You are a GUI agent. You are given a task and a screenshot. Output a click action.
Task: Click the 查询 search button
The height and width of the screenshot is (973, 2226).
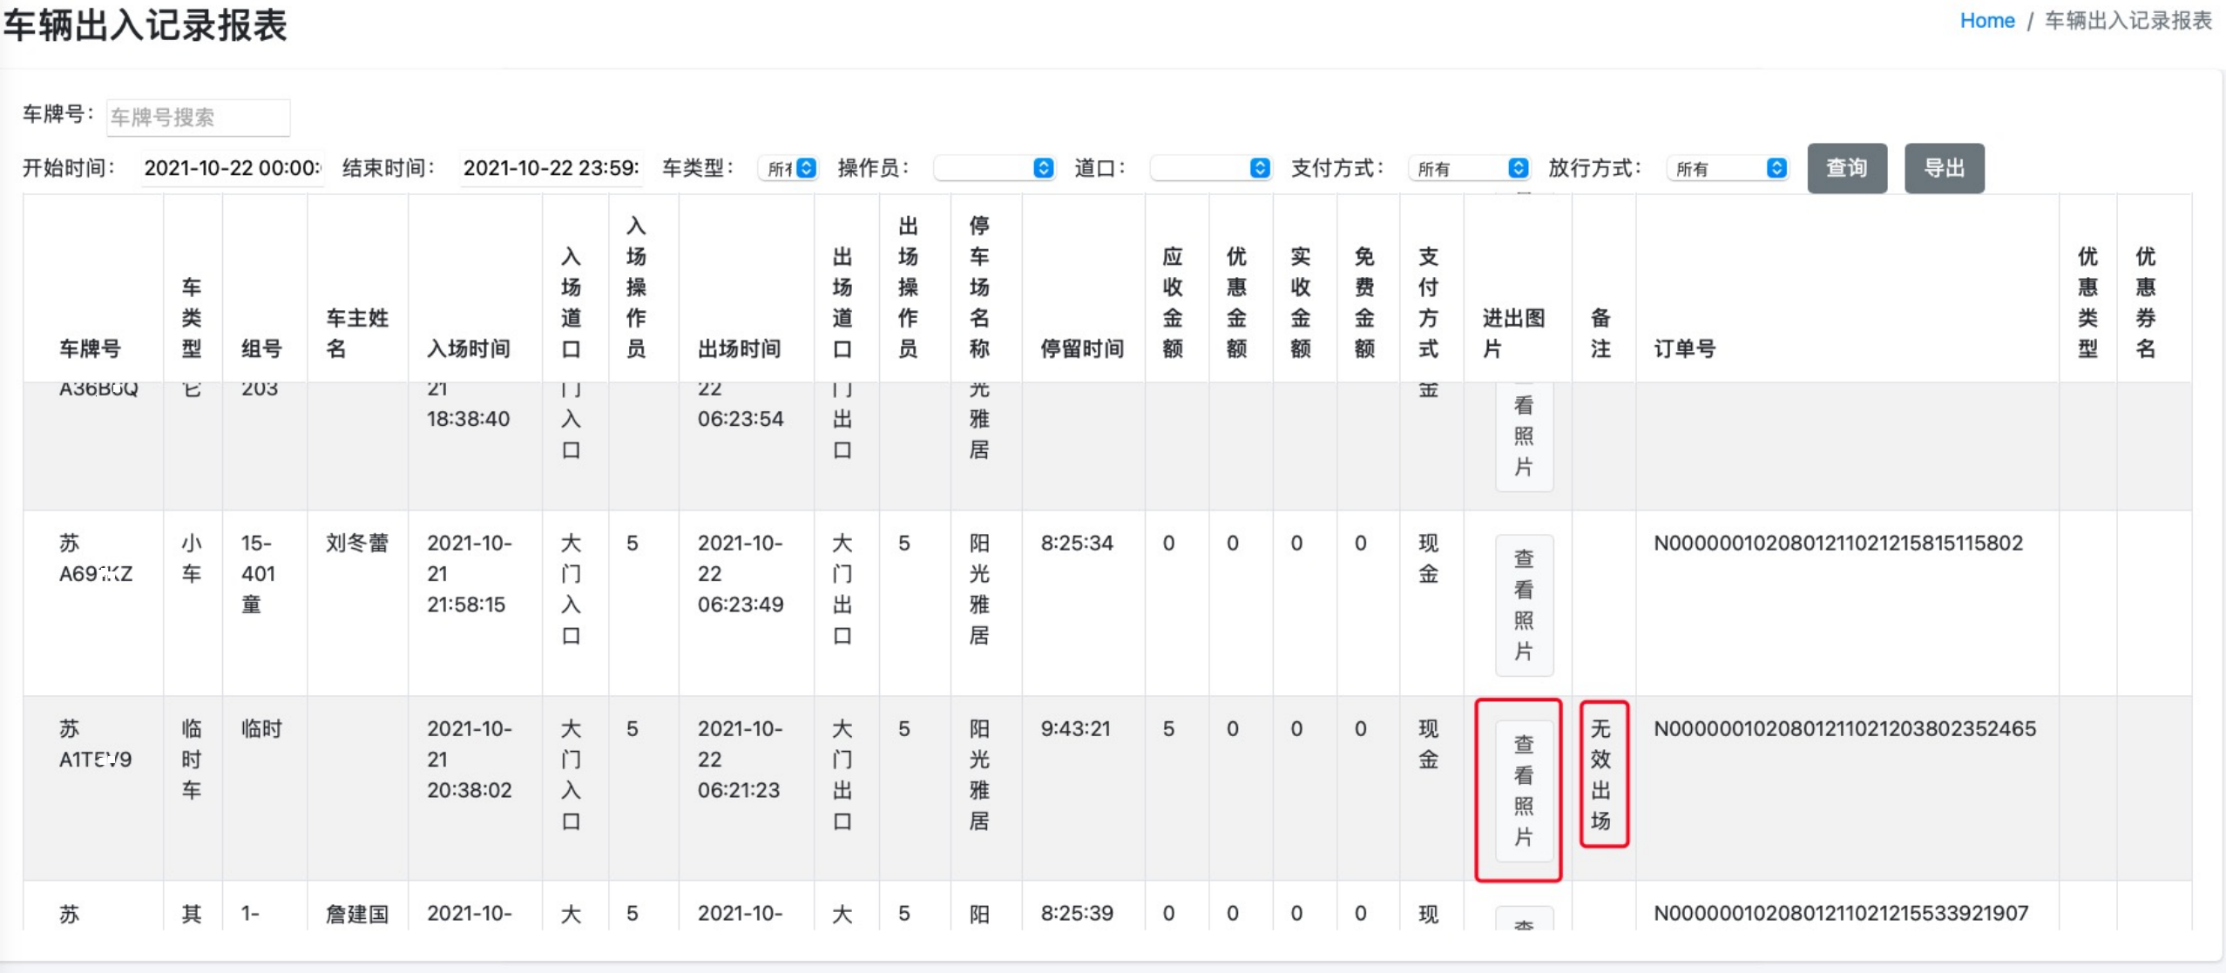click(1846, 168)
